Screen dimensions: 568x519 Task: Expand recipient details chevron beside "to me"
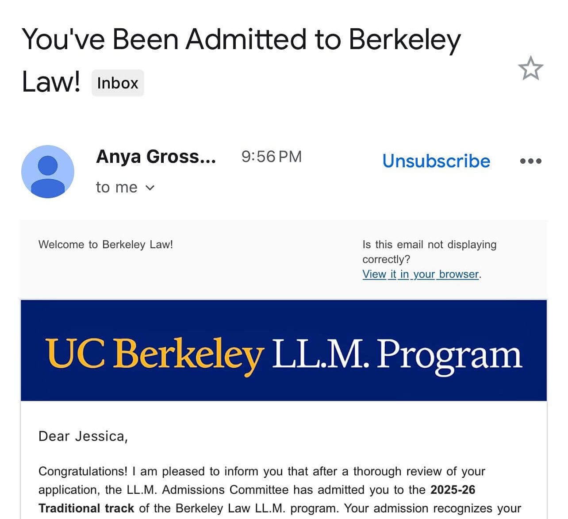tap(150, 188)
